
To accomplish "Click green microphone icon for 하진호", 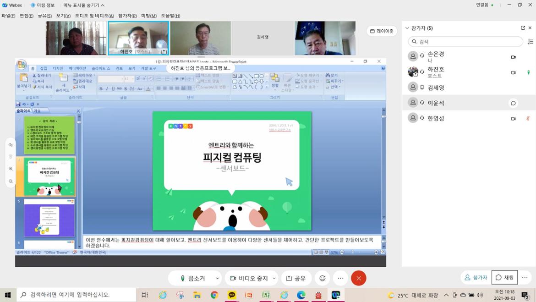I will point(528,72).
